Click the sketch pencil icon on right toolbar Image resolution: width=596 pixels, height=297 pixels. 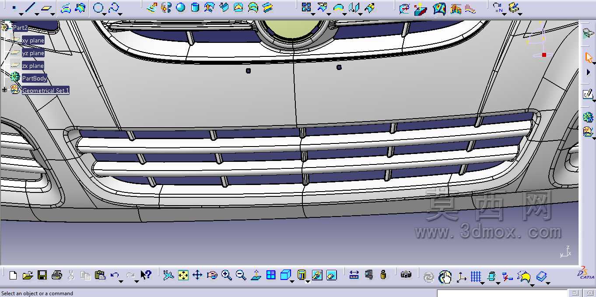(588, 94)
